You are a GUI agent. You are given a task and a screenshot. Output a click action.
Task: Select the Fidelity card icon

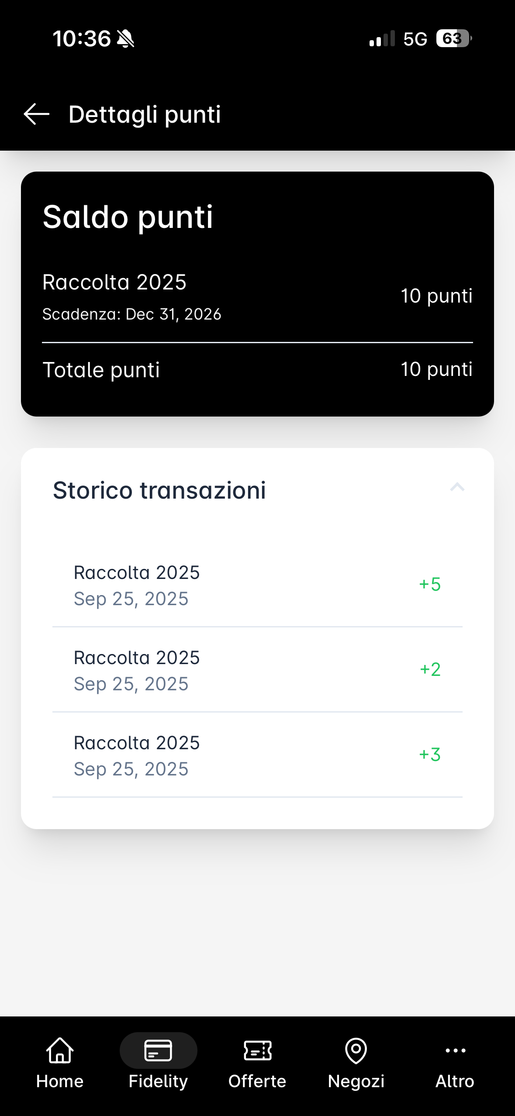click(158, 1050)
